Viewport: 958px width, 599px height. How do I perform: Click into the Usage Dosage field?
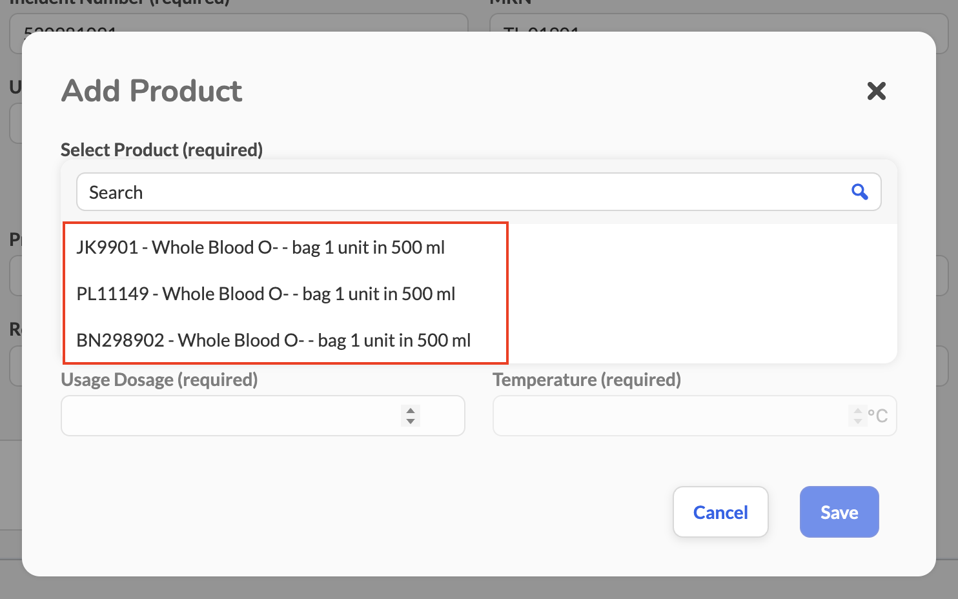[263, 416]
